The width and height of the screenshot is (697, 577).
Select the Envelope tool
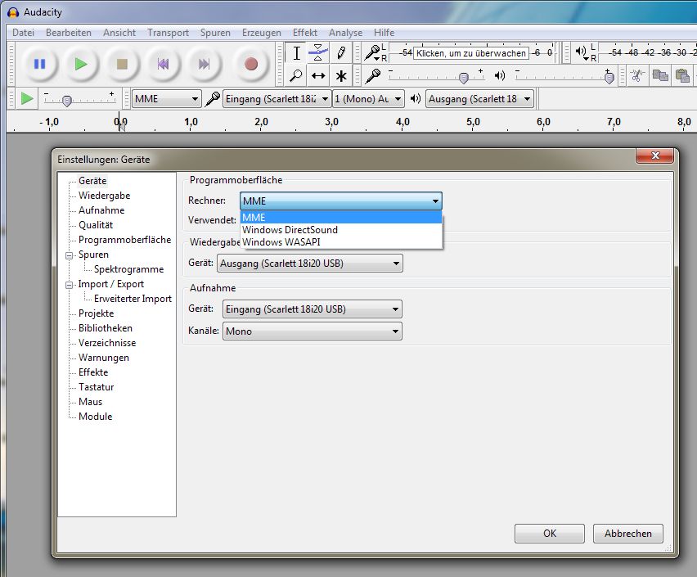(x=318, y=53)
